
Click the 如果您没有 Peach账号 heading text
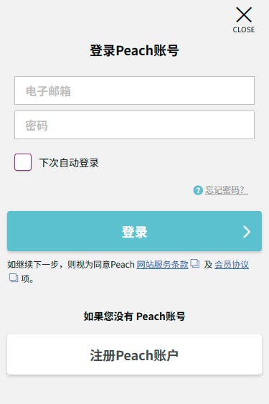(134, 316)
